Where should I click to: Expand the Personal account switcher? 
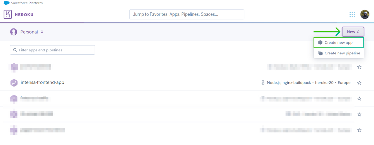[x=32, y=32]
